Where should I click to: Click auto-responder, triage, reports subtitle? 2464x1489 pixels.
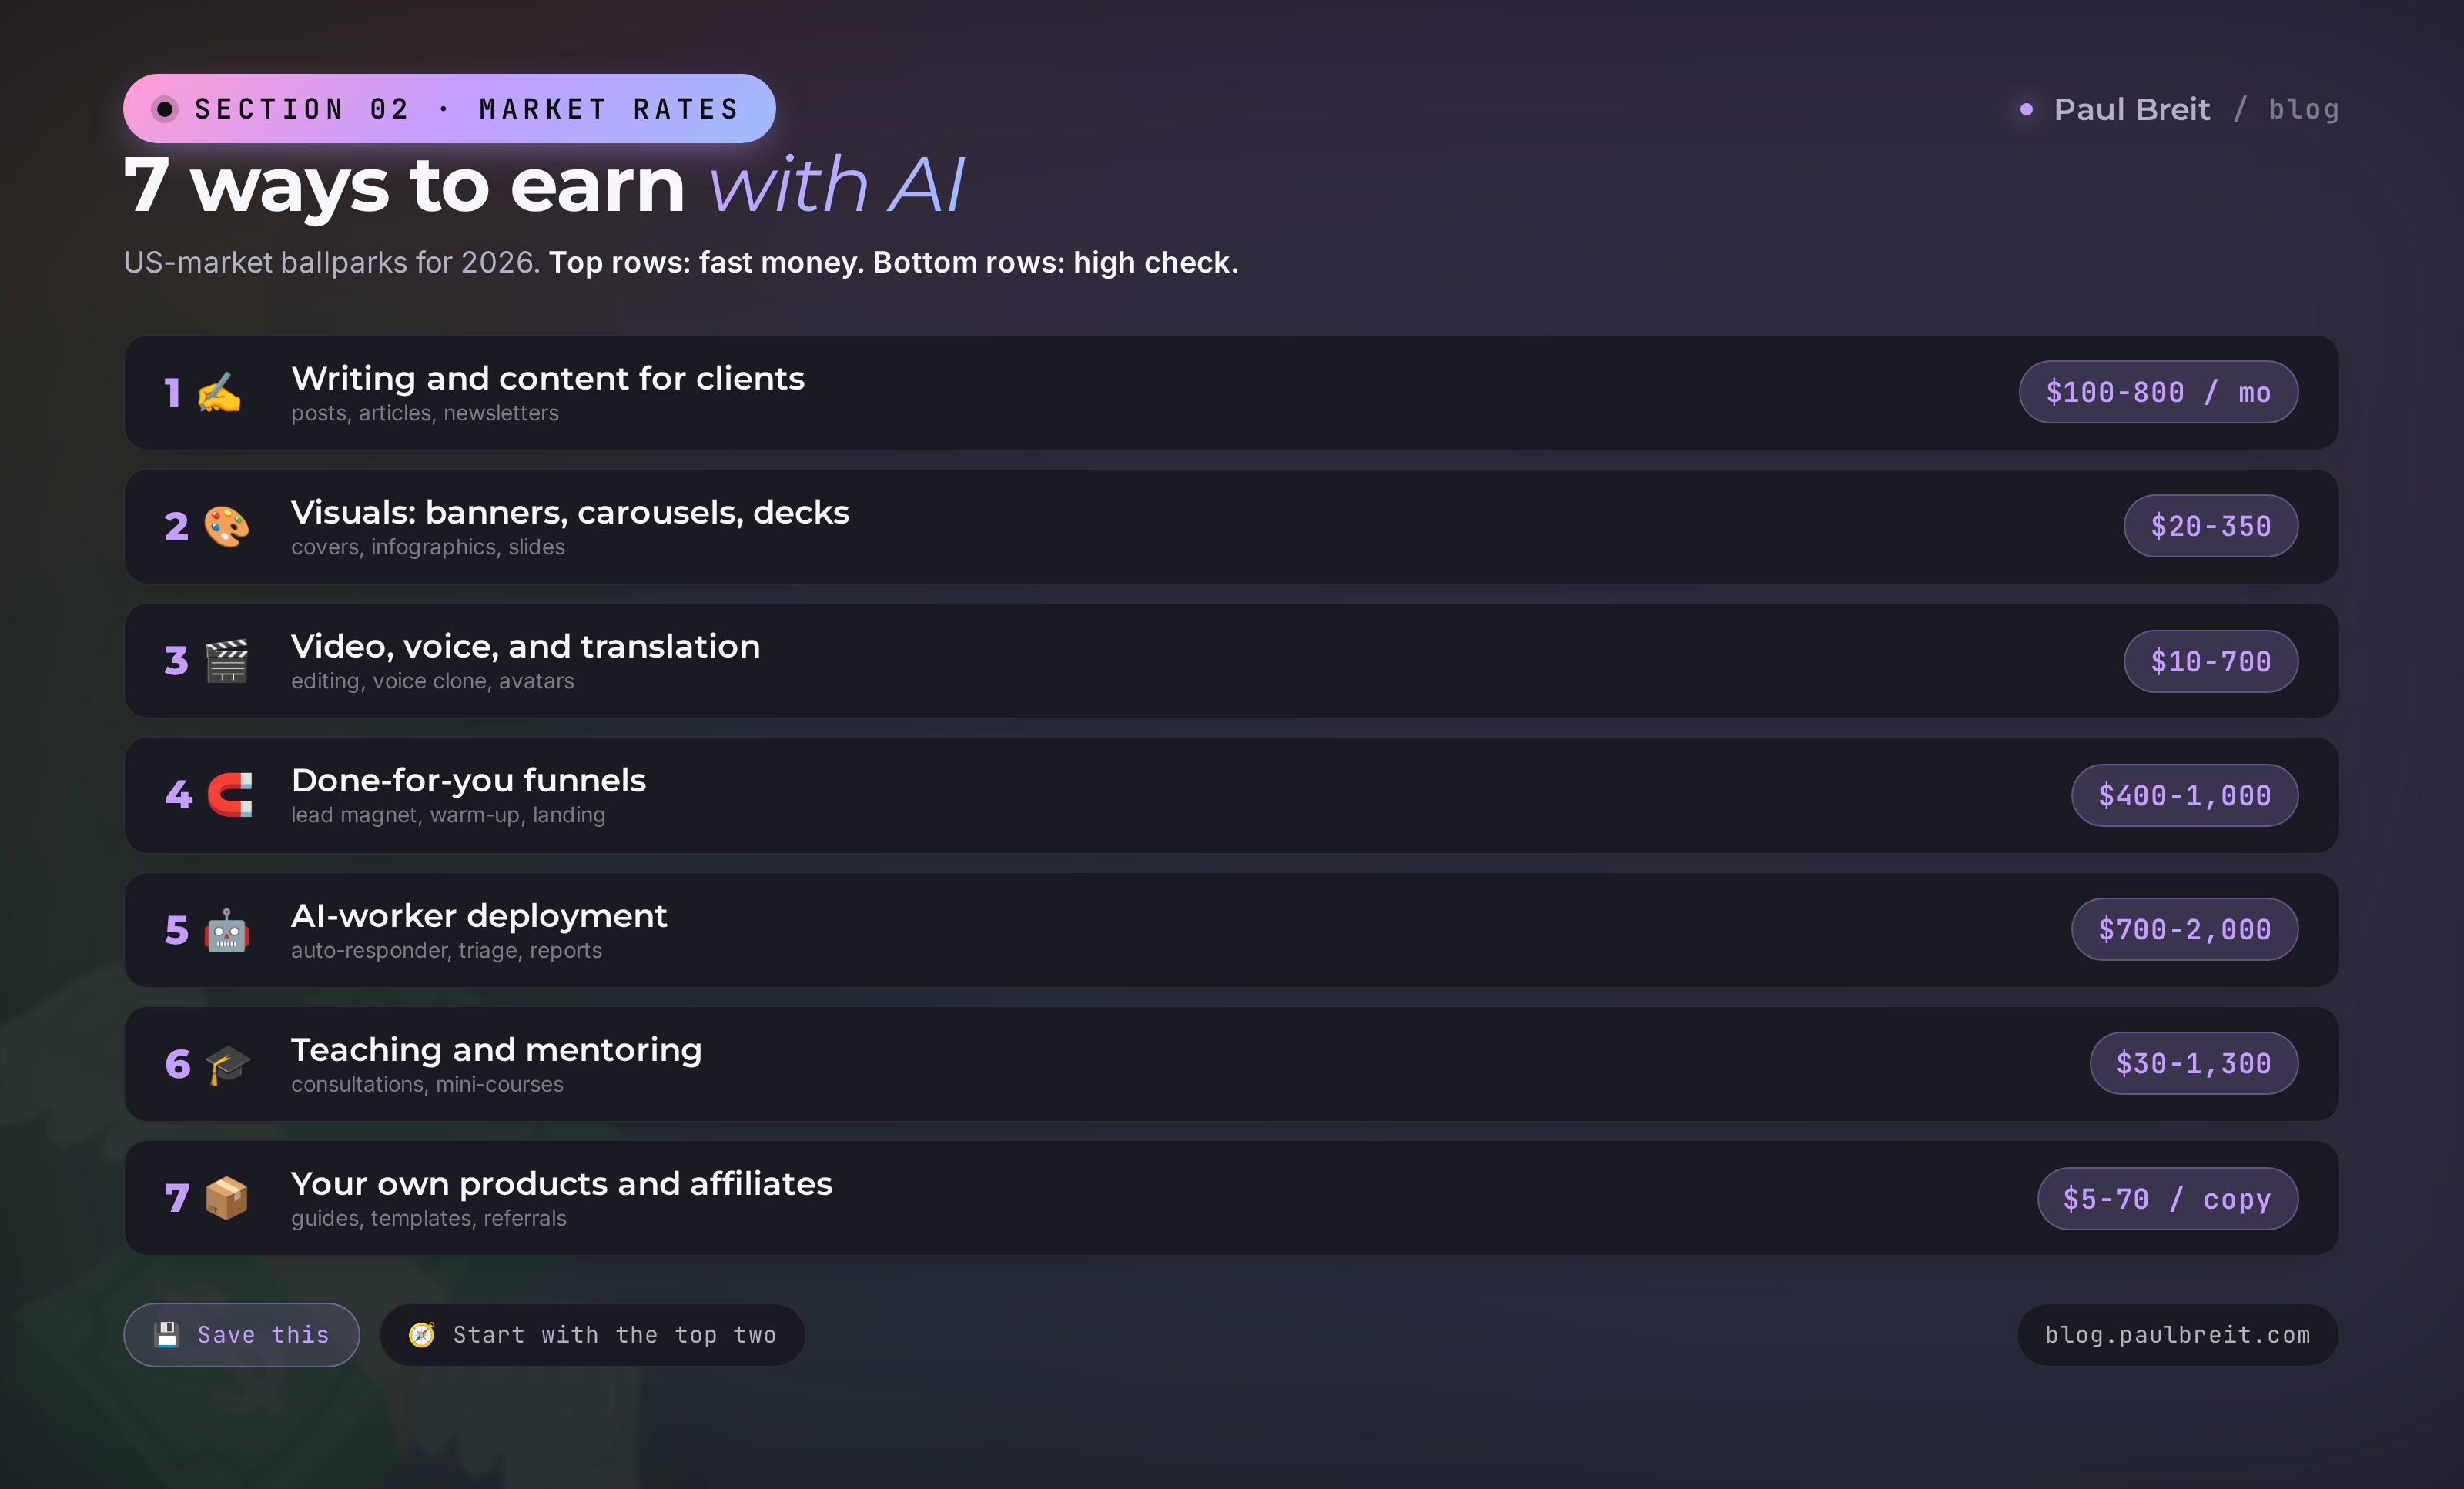coord(447,950)
